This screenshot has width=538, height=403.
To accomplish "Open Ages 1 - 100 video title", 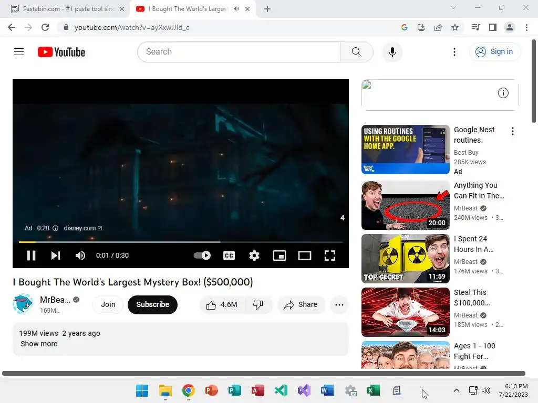I will coord(474,351).
